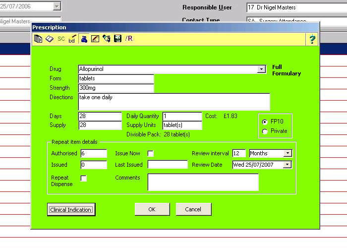Select the Private radio button
This screenshot has height=248, width=347.
pyautogui.click(x=265, y=131)
